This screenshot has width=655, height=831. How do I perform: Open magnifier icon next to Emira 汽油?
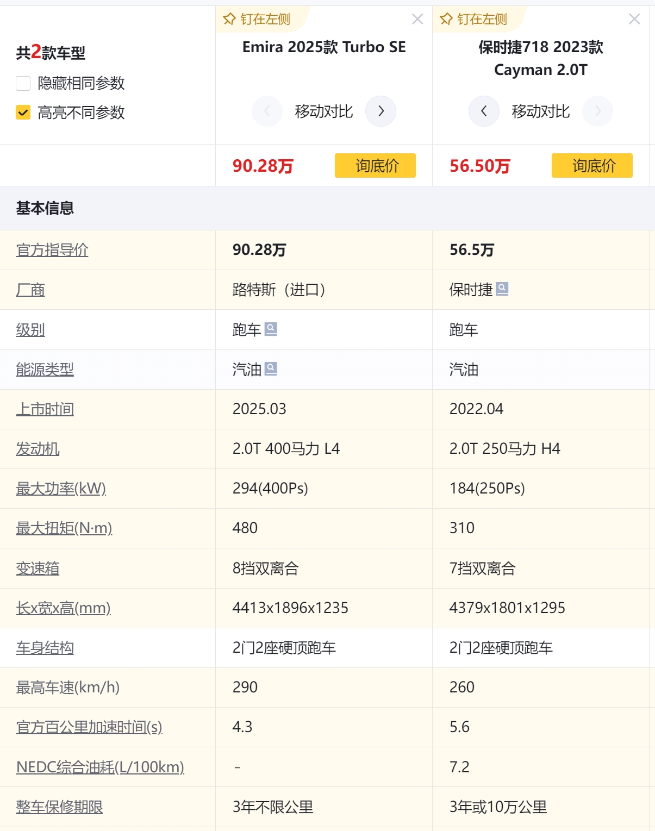pyautogui.click(x=271, y=369)
